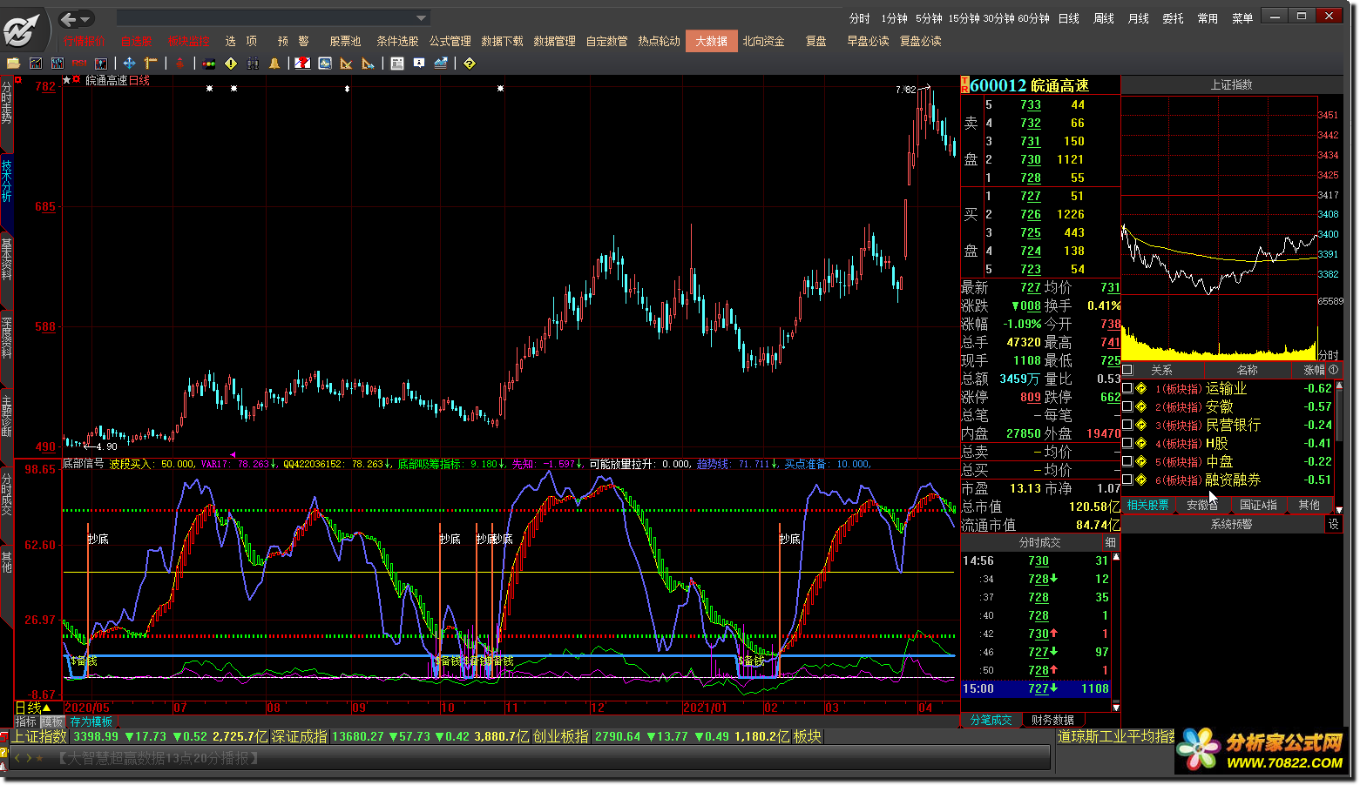Open the 委托 trading button
The height and width of the screenshot is (785, 1360).
[x=1174, y=18]
